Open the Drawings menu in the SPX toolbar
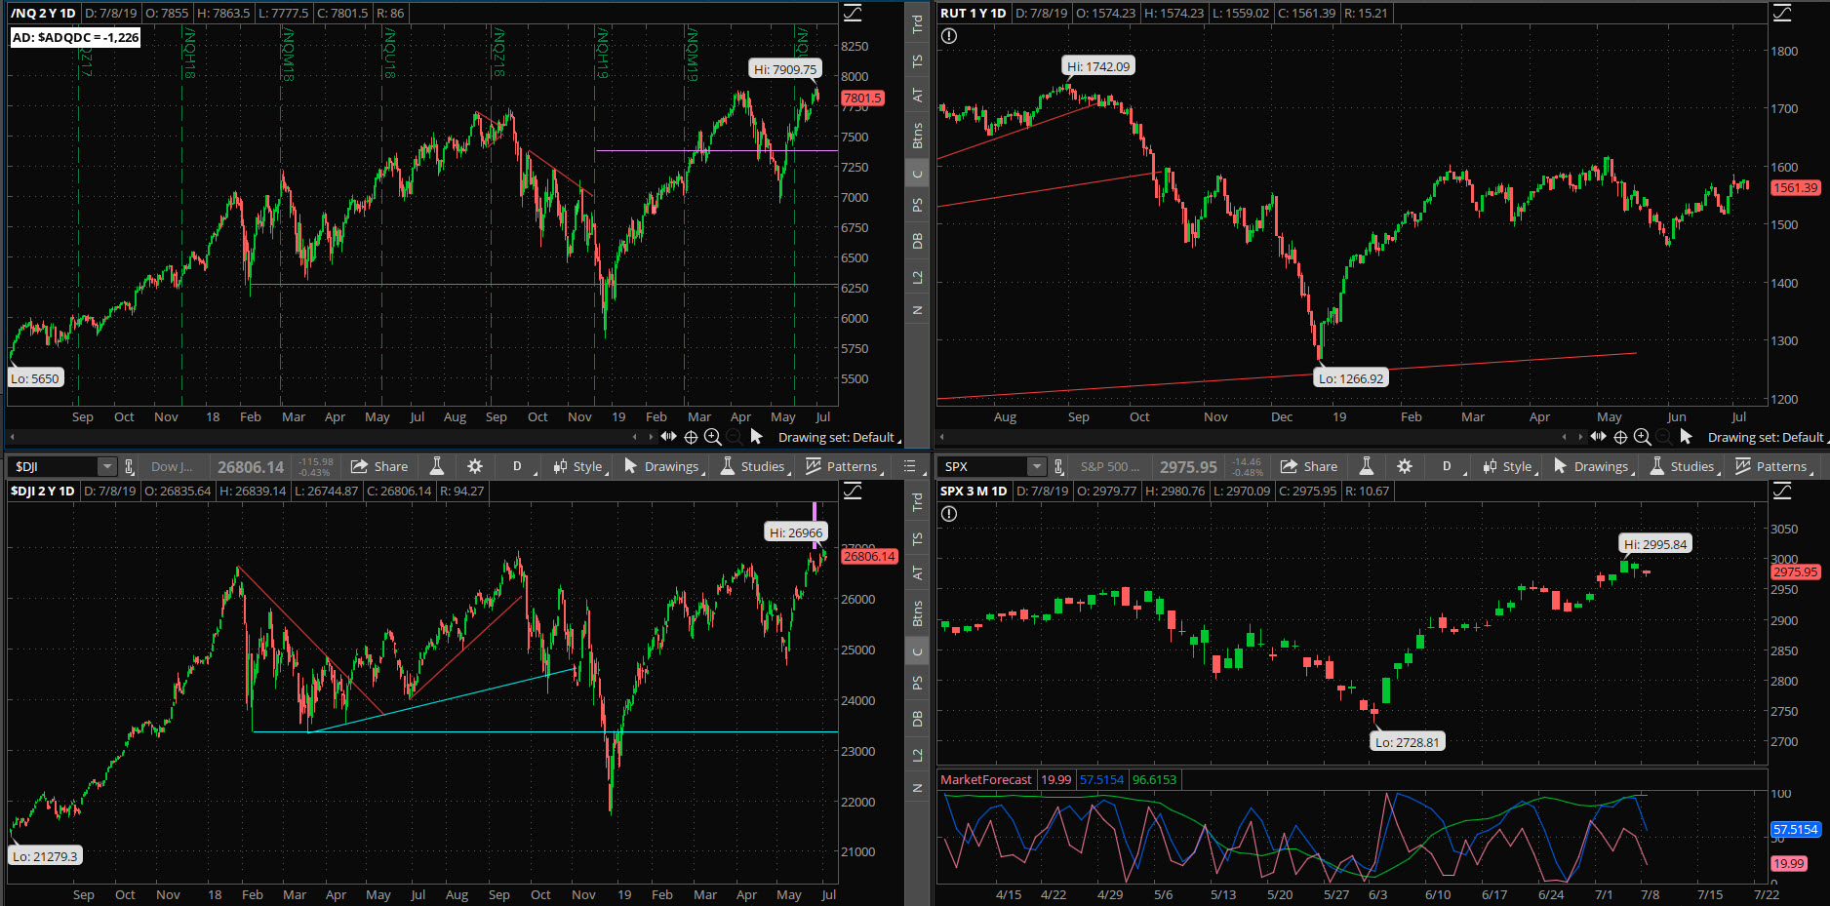 [1593, 466]
